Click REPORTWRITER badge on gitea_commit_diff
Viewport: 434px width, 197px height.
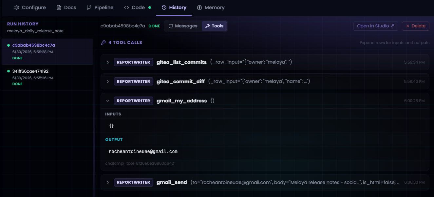pyautogui.click(x=133, y=81)
